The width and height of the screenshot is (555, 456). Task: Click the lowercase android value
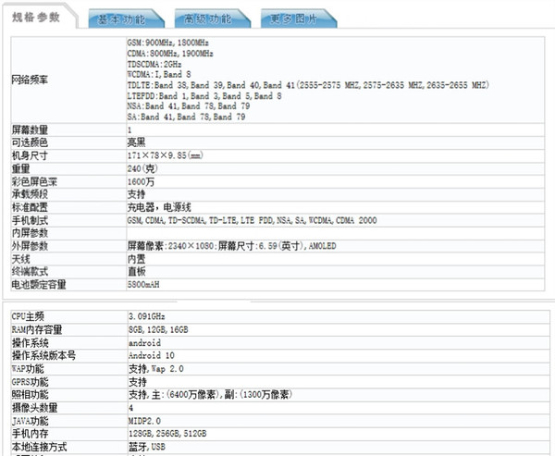point(145,343)
